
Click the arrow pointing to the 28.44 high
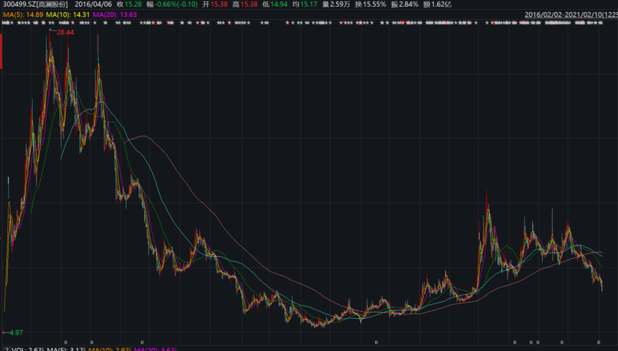click(x=51, y=31)
